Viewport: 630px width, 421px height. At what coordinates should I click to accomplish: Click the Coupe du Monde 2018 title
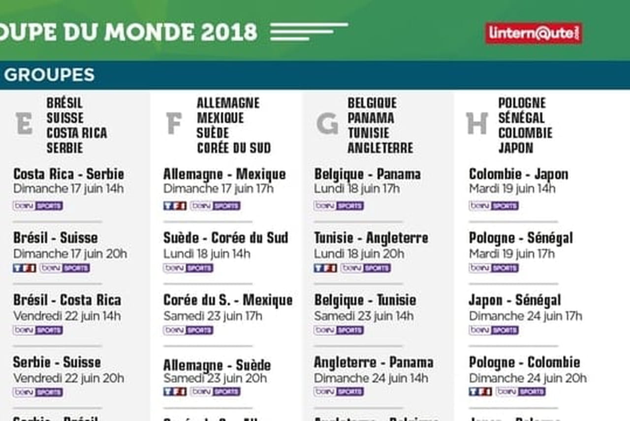pos(129,32)
